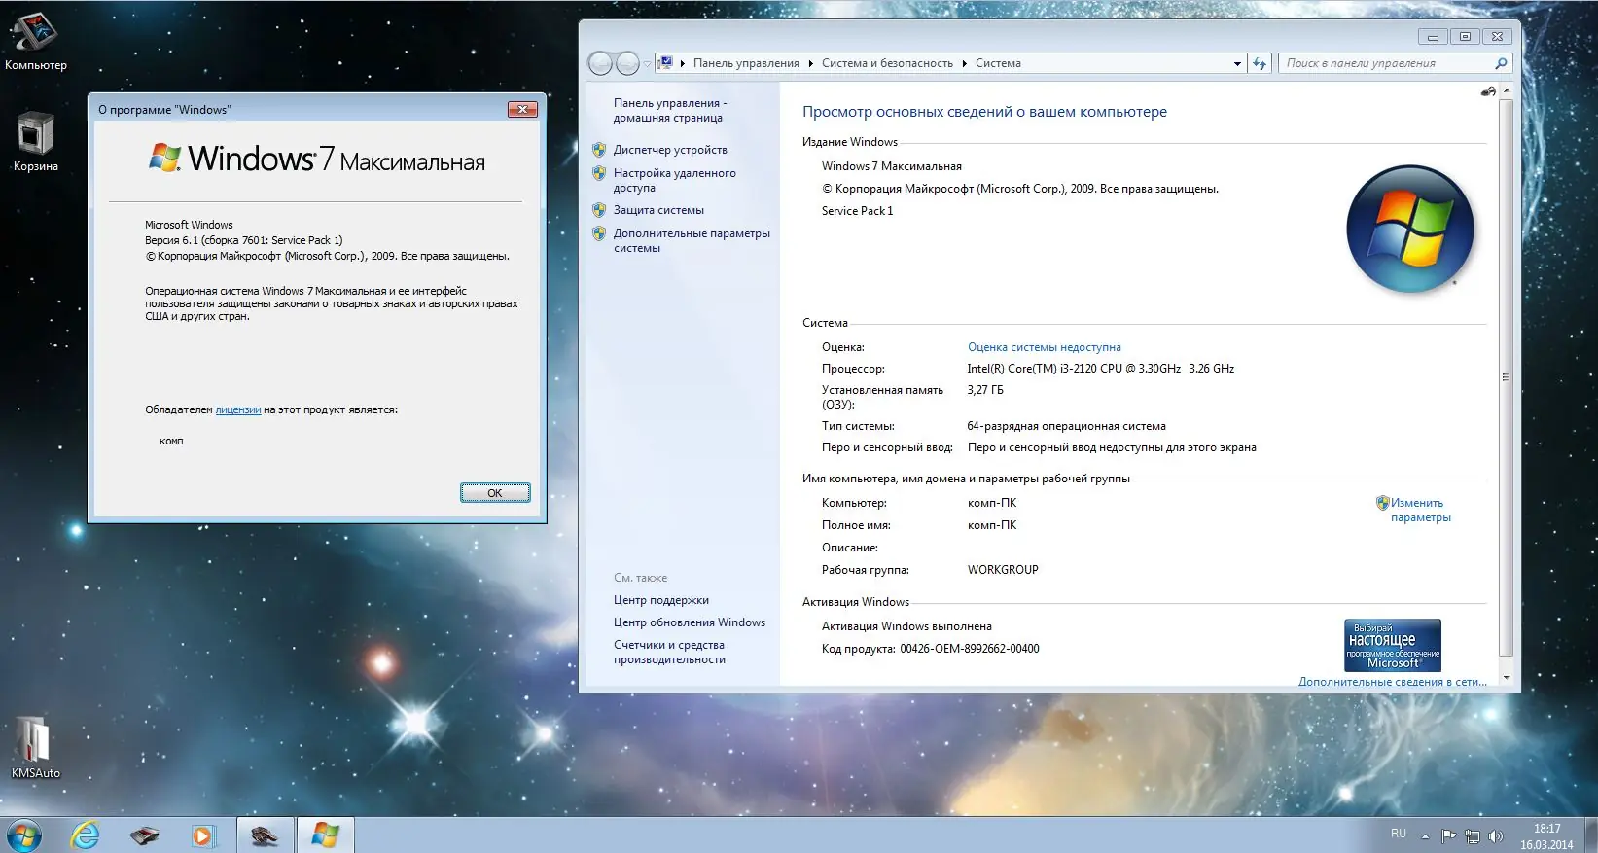Click the genuine Microsoft software badge

[1392, 644]
